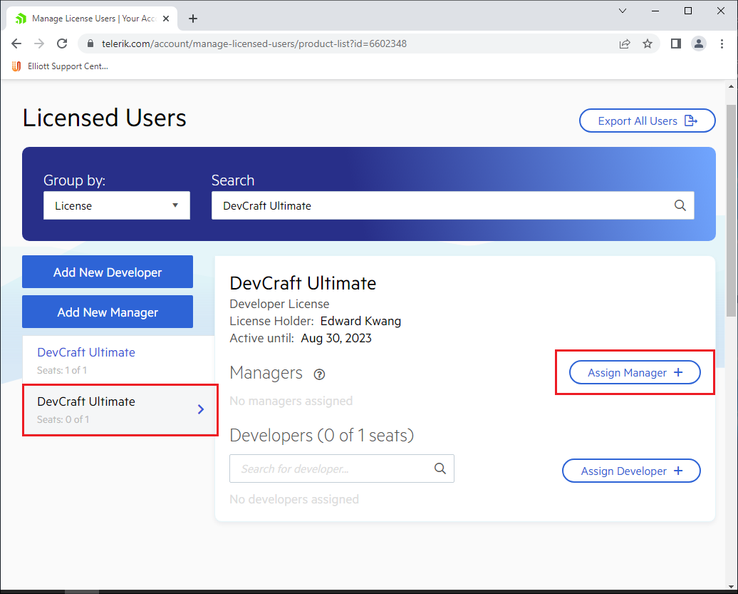The width and height of the screenshot is (738, 594).
Task: Open Chrome's three-dot menu
Action: pos(722,43)
